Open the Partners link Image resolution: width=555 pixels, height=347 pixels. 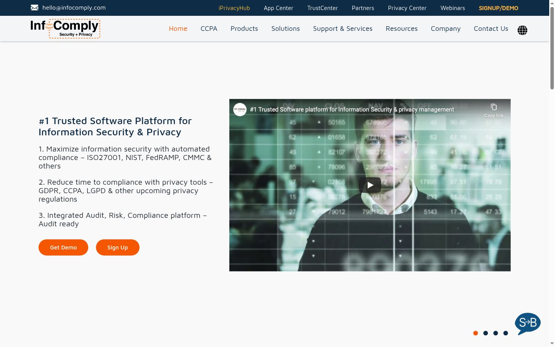point(363,8)
